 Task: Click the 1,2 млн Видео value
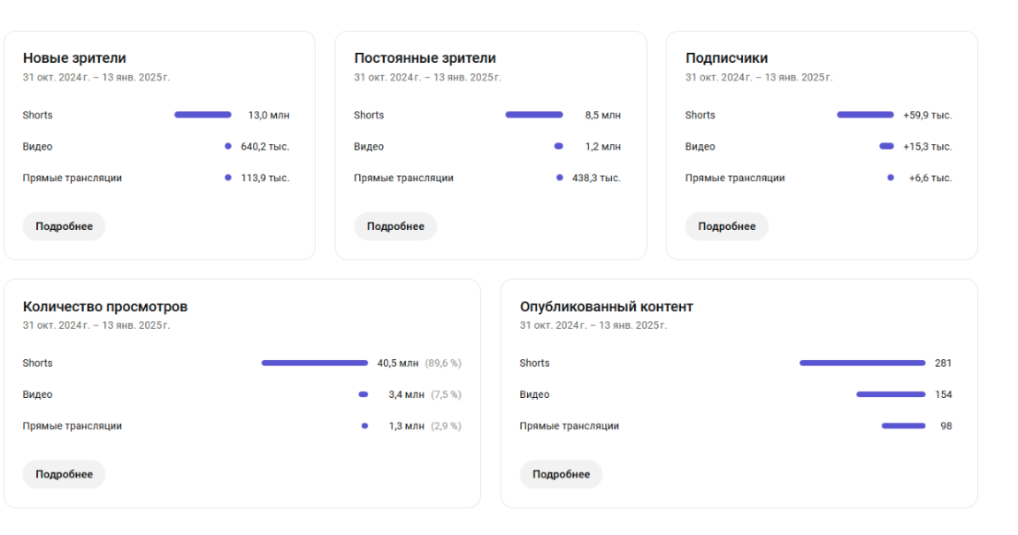pos(602,146)
